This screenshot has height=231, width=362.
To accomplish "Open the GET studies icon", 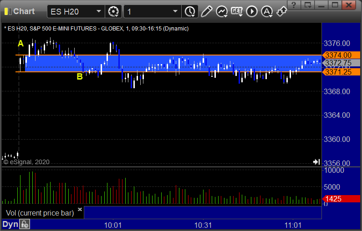I will point(237,11).
